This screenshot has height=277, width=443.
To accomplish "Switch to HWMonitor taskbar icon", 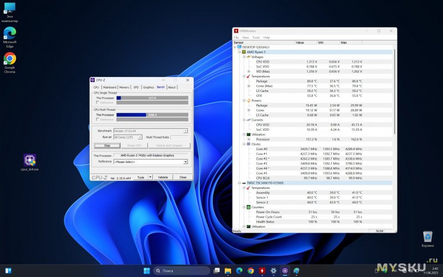I will click(x=262, y=271).
